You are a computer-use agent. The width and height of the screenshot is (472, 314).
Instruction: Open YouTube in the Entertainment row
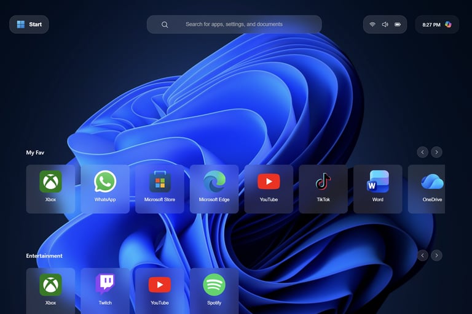pos(160,291)
